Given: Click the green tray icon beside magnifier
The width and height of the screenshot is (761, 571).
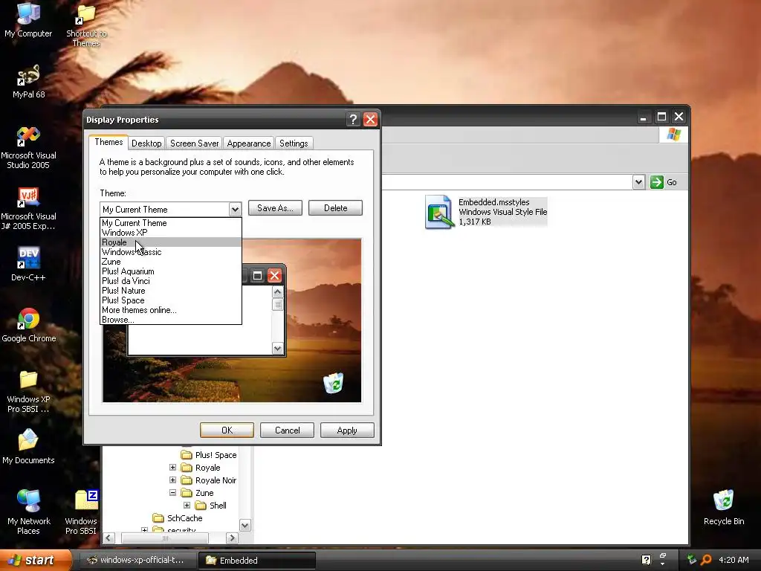Looking at the screenshot, I should pyautogui.click(x=692, y=560).
